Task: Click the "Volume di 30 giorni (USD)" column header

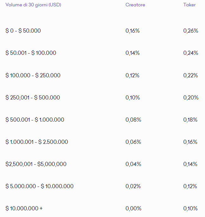Action: 33,5
